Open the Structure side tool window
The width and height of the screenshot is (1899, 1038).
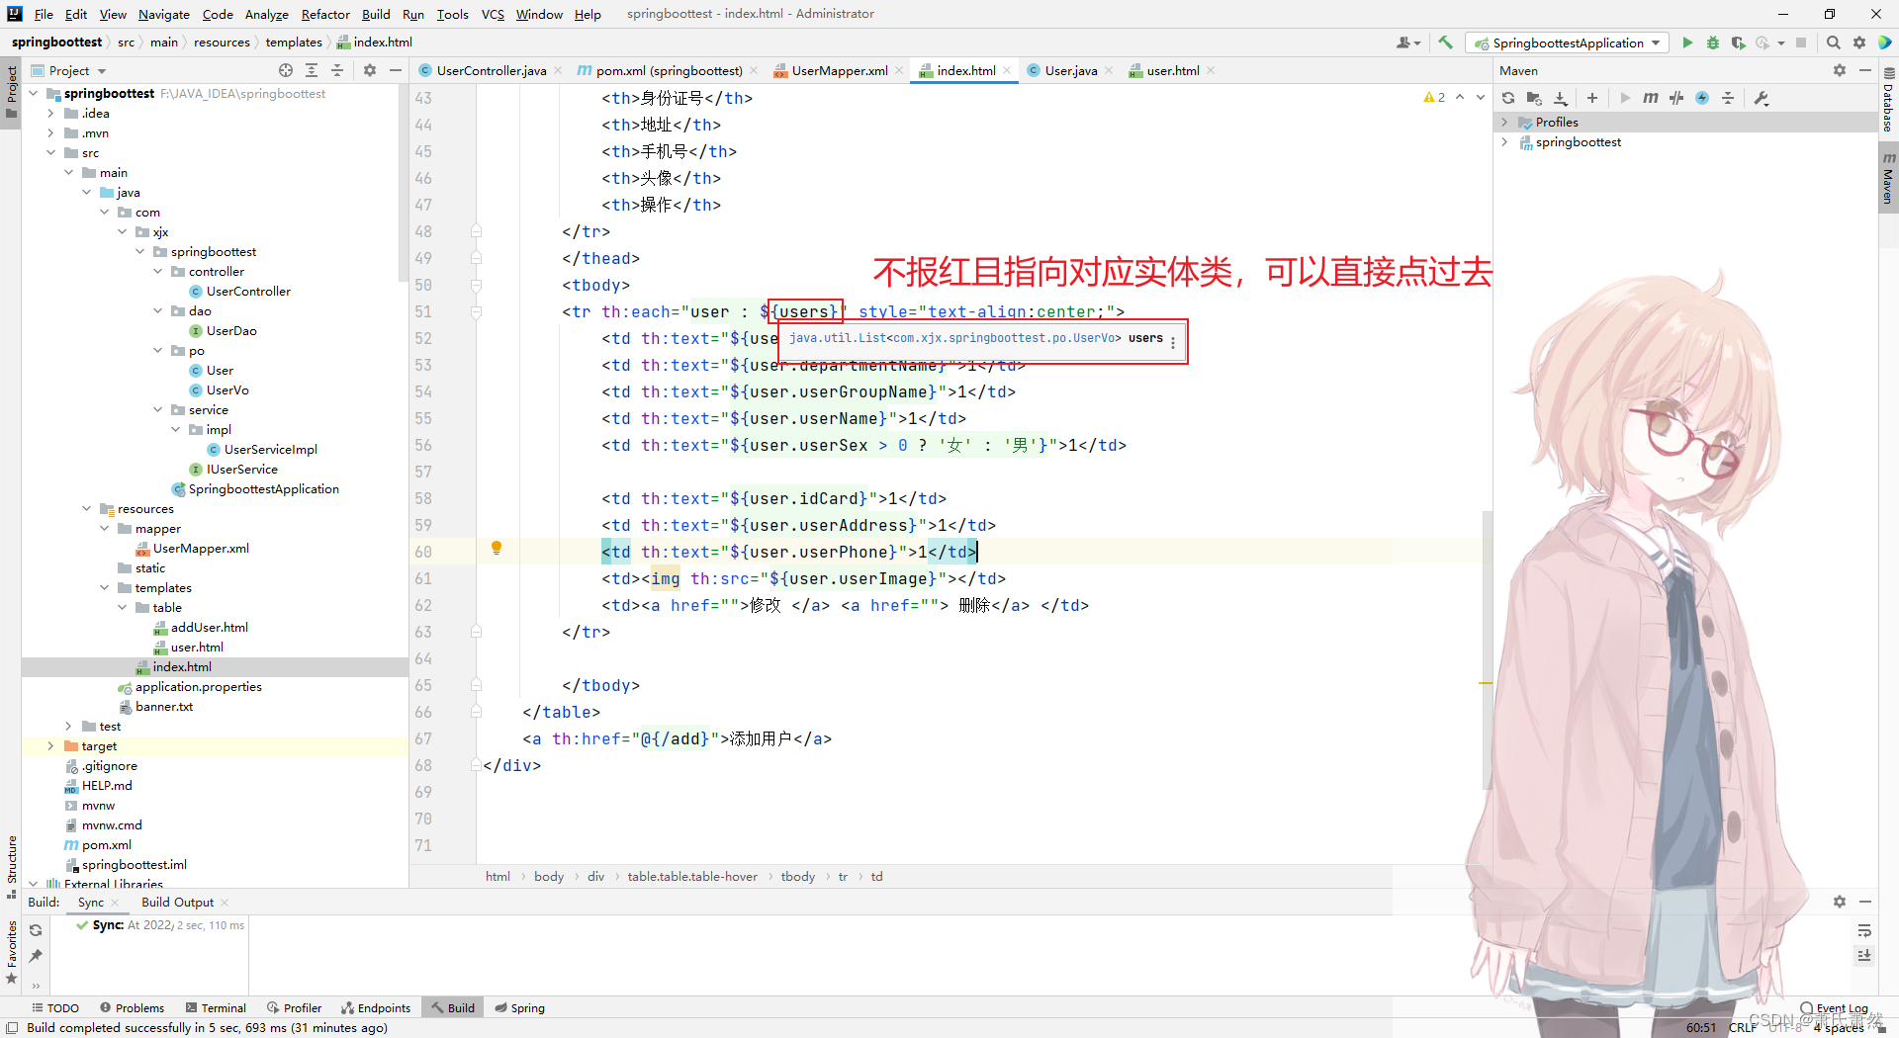click(x=11, y=867)
